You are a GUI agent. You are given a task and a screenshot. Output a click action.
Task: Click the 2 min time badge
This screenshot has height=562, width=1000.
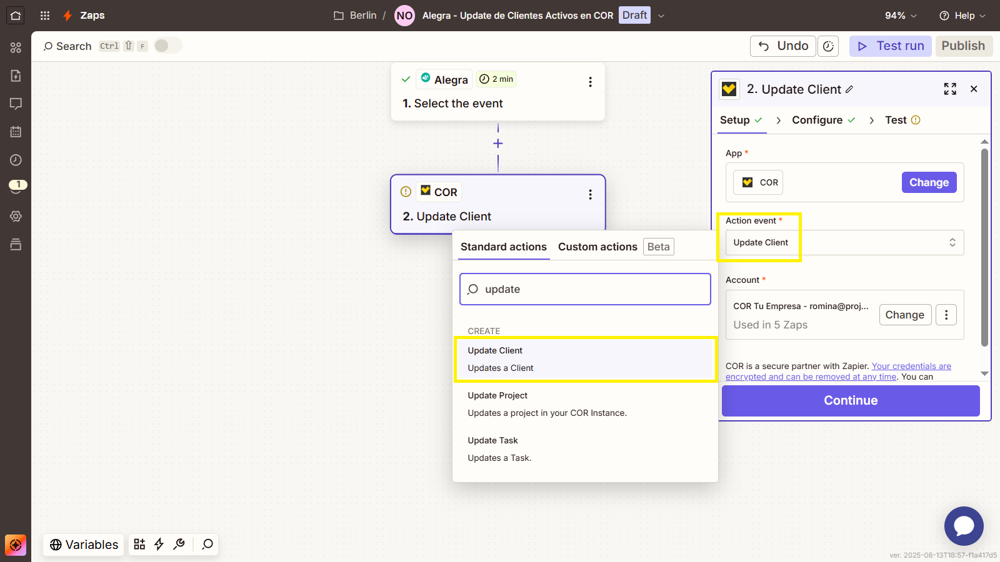[x=496, y=79]
